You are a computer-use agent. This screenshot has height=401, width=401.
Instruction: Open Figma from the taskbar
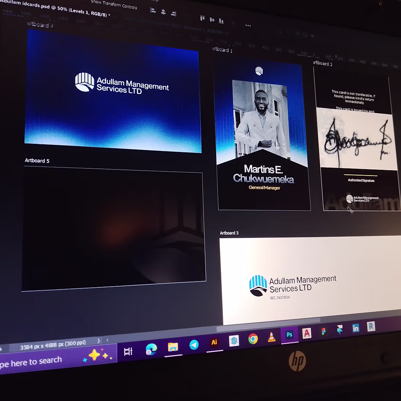(x=323, y=331)
